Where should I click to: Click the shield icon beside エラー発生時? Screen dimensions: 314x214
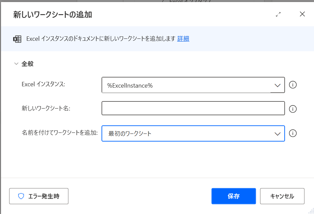tap(21, 196)
